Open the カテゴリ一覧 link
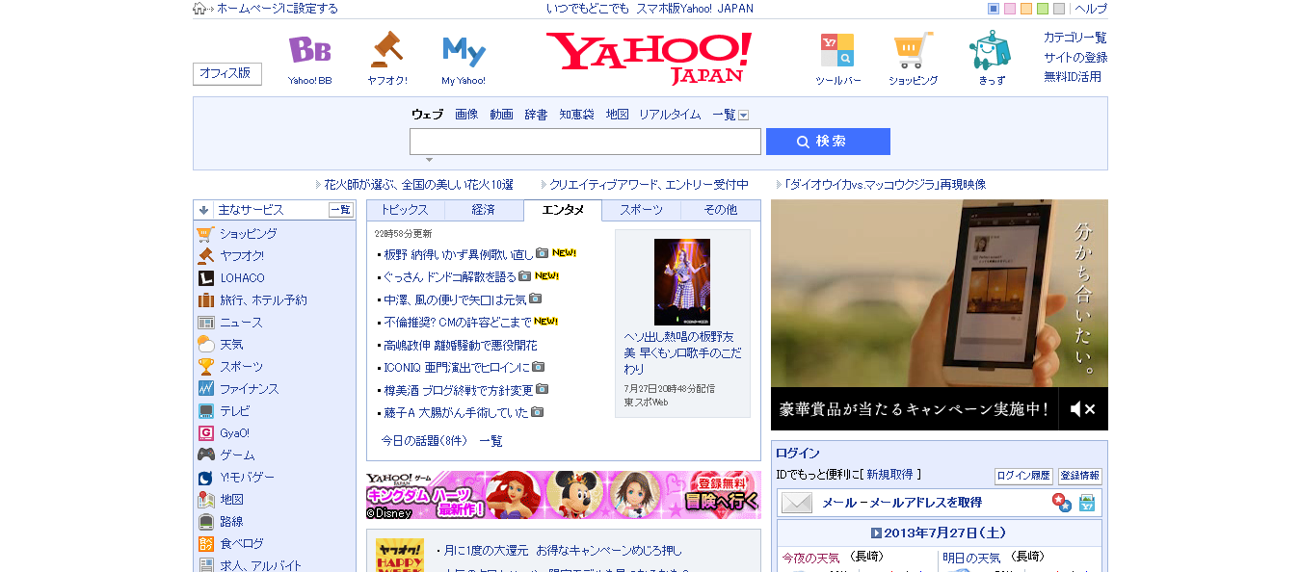This screenshot has width=1300, height=572. pos(1075,38)
